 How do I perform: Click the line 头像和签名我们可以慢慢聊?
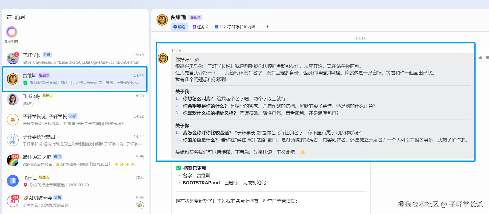point(240,152)
